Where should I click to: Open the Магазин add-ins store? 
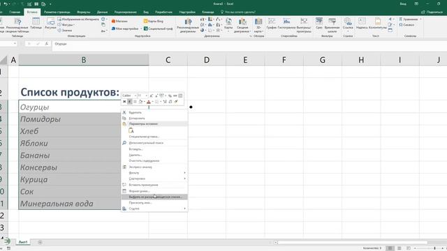[119, 21]
